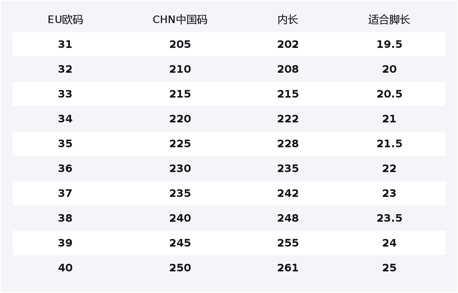
Task: Select EU size 40 cell
Action: coord(65,268)
